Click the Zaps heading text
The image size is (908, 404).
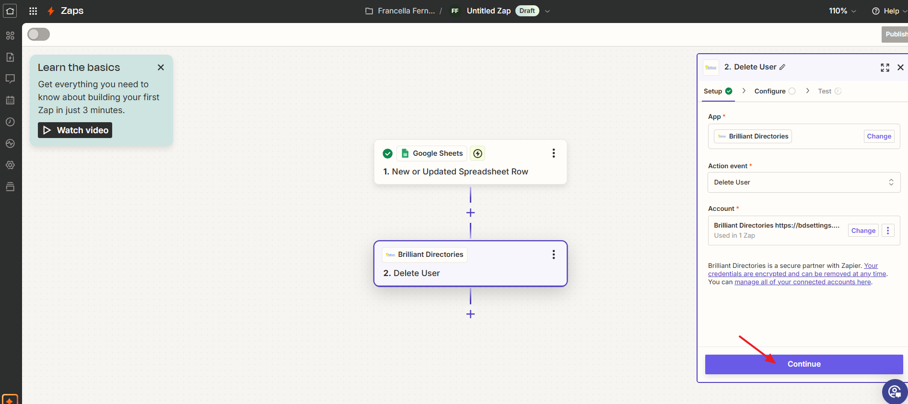72,11
